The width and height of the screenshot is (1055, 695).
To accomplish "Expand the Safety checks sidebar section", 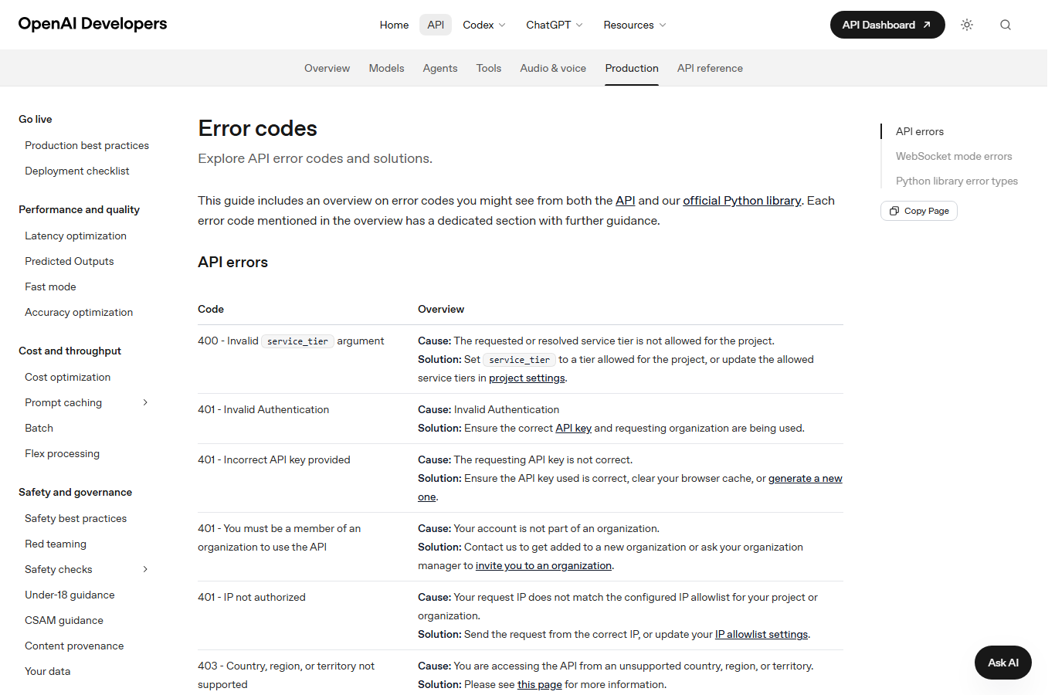I will point(145,569).
